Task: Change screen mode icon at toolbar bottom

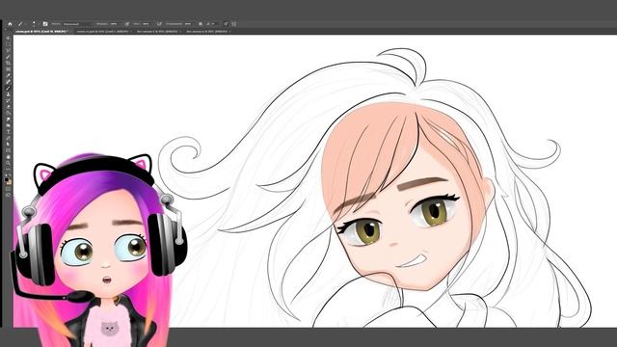Action: coord(9,195)
